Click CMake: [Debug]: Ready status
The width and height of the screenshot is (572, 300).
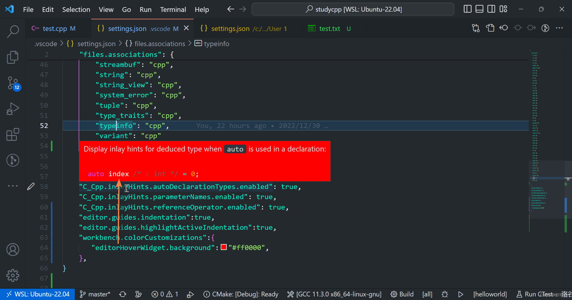[241, 294]
